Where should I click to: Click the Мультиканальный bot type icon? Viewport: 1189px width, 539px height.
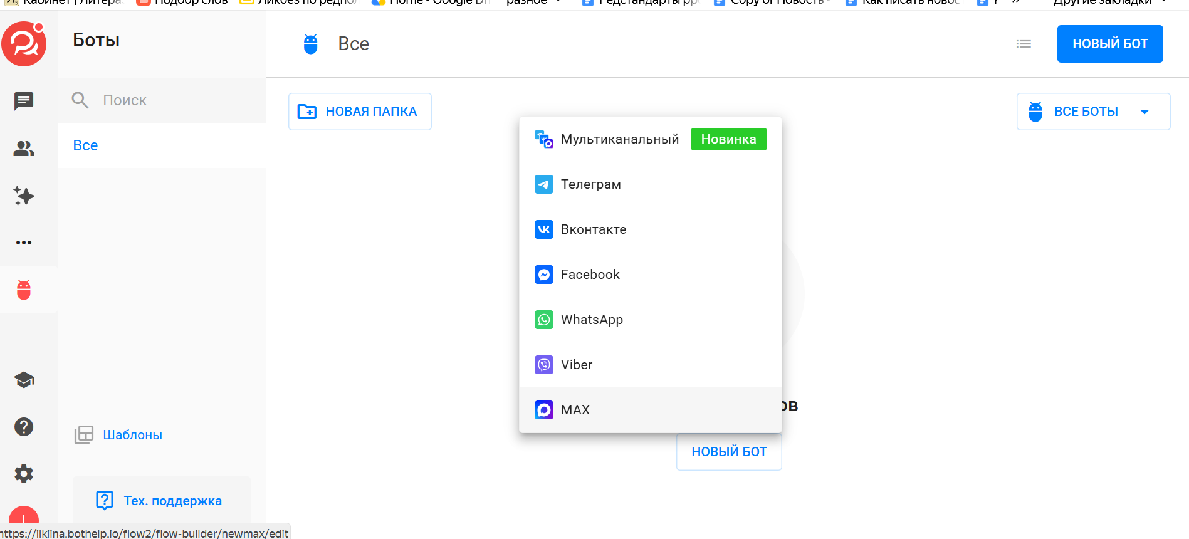pyautogui.click(x=543, y=139)
